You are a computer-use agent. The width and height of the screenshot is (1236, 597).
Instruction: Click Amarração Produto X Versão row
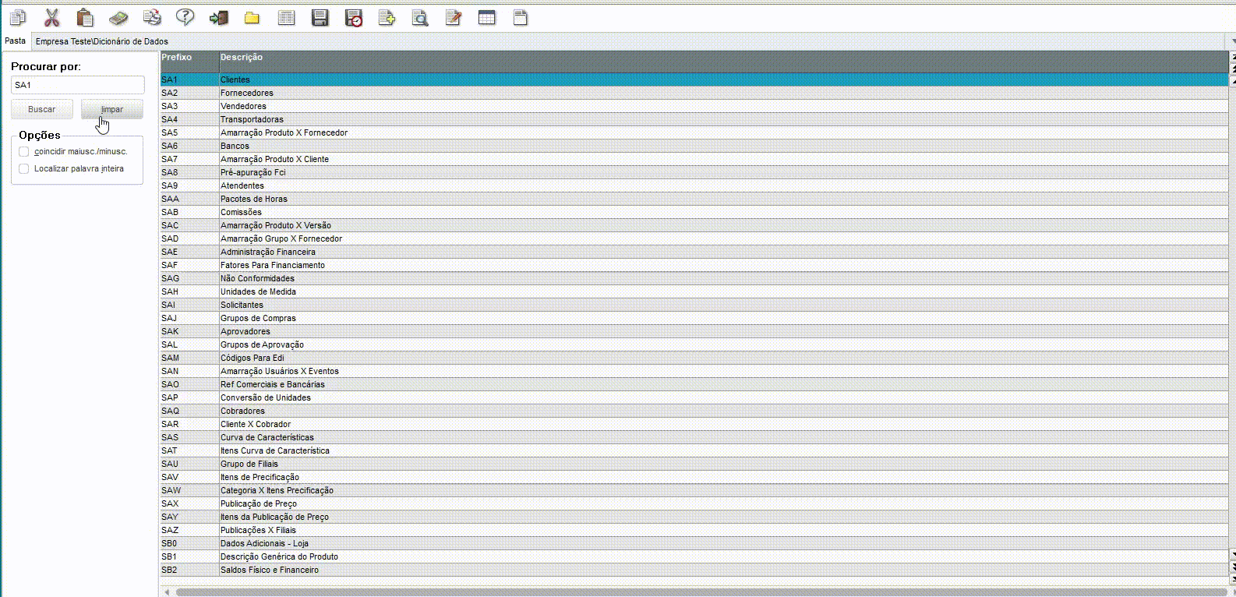click(694, 225)
